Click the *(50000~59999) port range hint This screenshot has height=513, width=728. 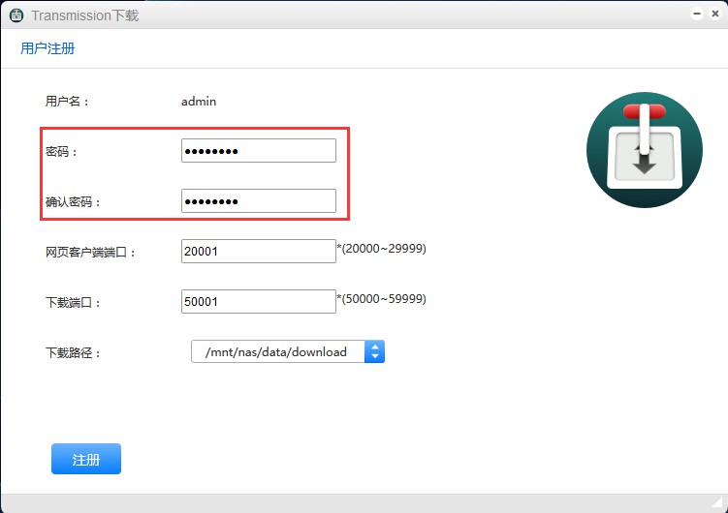(381, 299)
